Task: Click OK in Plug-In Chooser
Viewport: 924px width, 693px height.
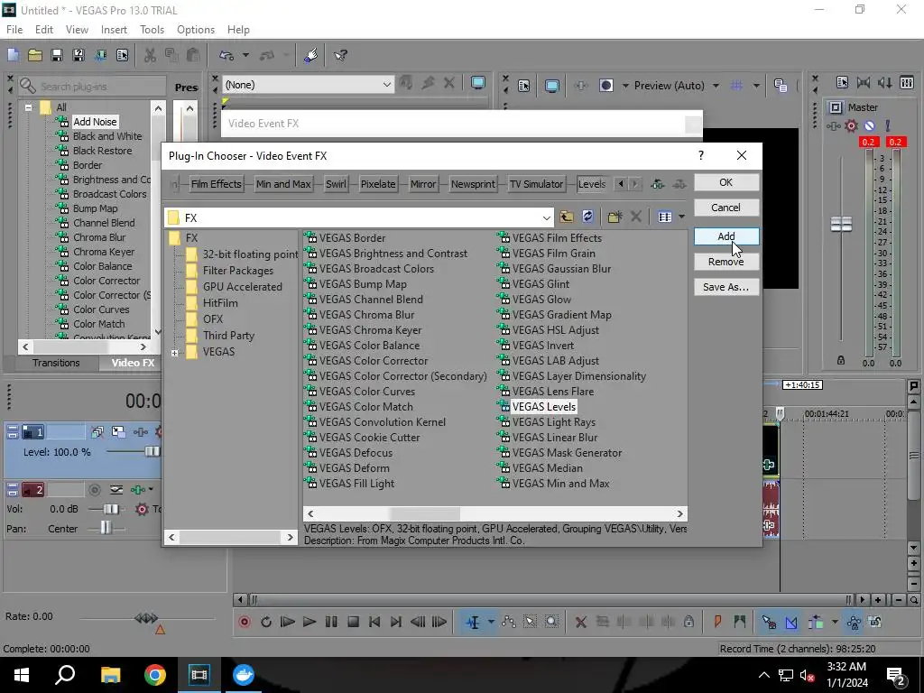Action: (726, 182)
